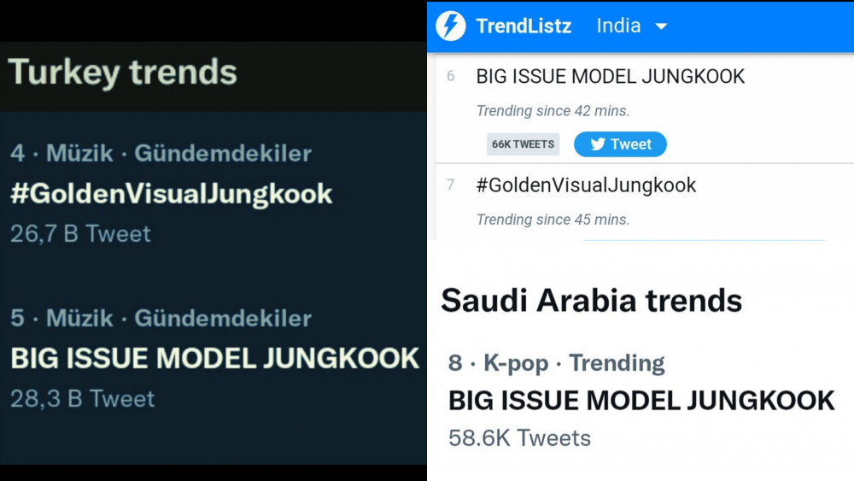This screenshot has height=481, width=854.
Task: Click 'Trending since 42 mins.' text
Action: point(553,111)
